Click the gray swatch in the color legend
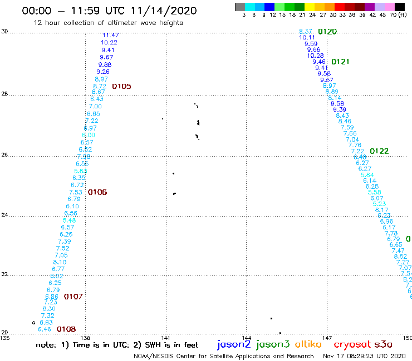This screenshot has width=412, height=361. [x=240, y=7]
